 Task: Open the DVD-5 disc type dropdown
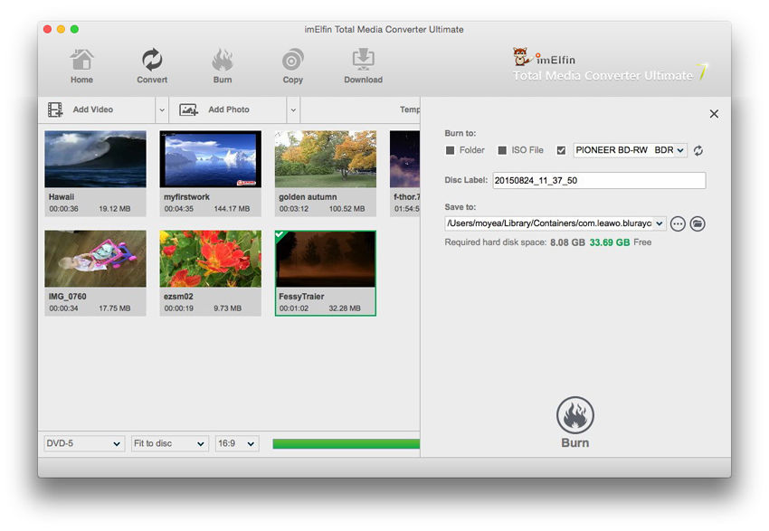pyautogui.click(x=84, y=444)
